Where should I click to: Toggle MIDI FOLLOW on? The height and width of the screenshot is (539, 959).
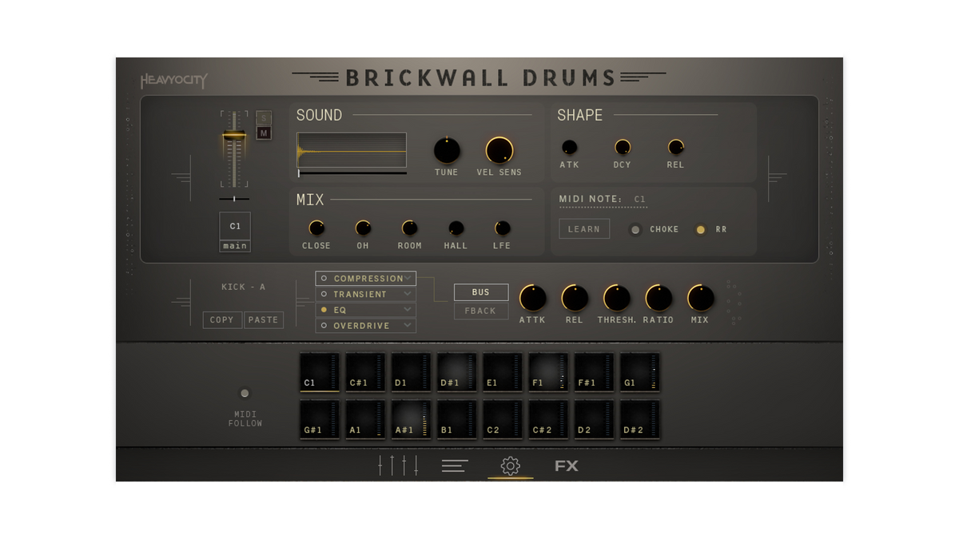[x=245, y=393]
